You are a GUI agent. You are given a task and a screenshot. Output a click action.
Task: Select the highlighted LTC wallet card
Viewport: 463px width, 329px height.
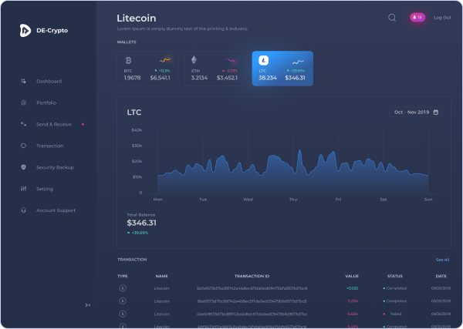tap(282, 69)
